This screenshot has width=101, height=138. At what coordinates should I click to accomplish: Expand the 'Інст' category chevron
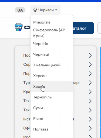pos(90,119)
